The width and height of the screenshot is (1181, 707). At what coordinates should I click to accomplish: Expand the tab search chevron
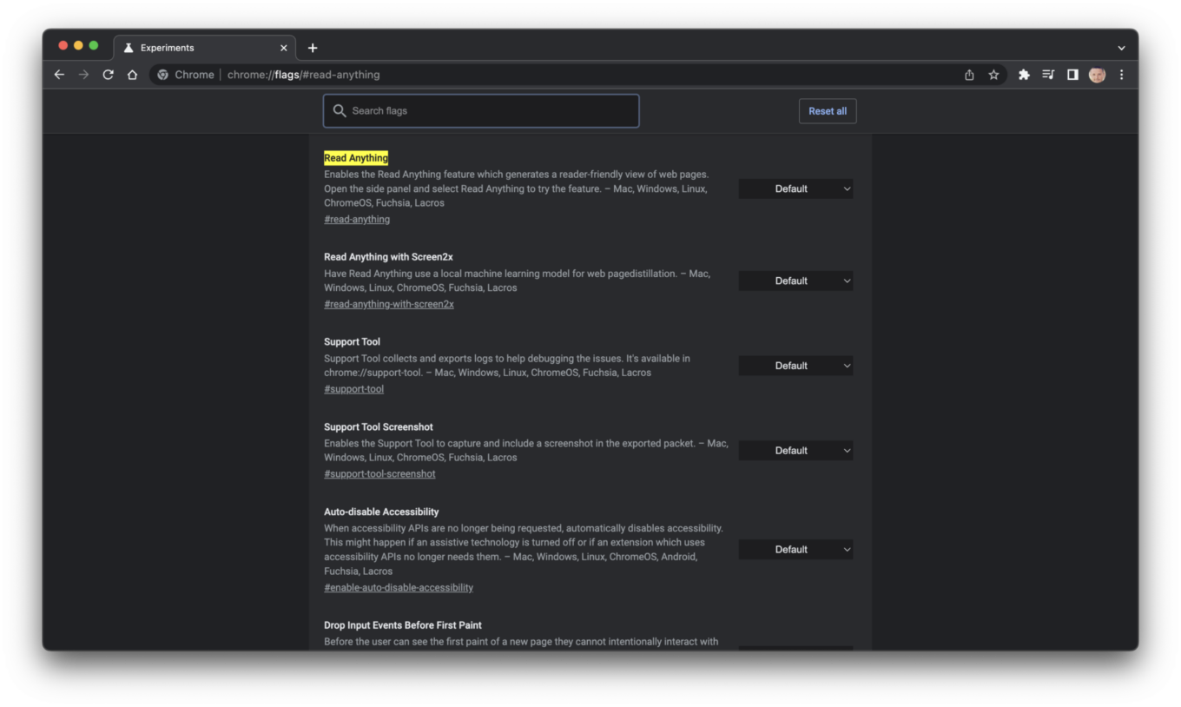coord(1121,48)
